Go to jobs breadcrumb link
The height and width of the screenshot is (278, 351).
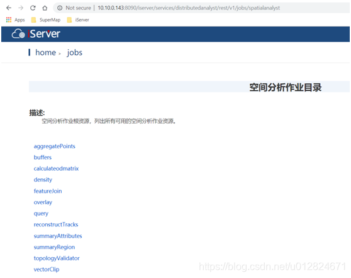coord(75,52)
